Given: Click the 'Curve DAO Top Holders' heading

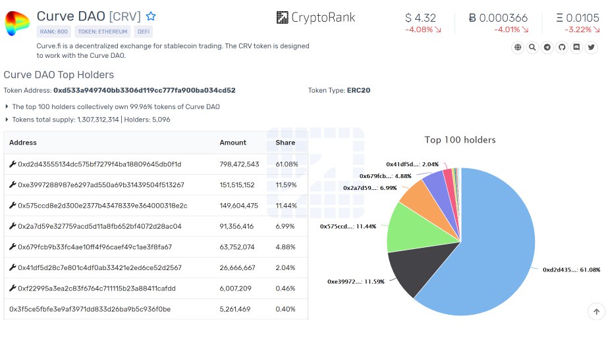Looking at the screenshot, I should coord(59,75).
